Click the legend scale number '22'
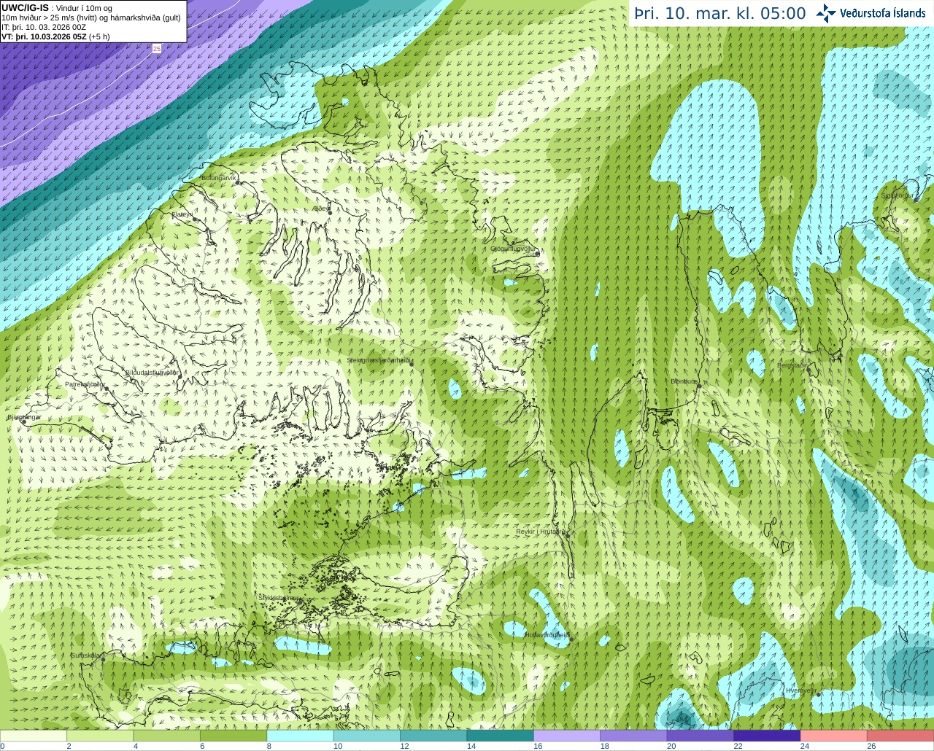934x751 pixels. (738, 746)
